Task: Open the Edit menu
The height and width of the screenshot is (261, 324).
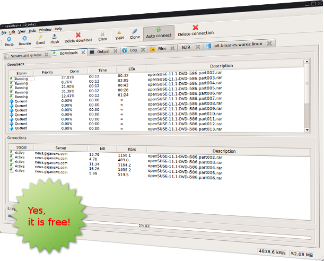Action: click(x=12, y=32)
